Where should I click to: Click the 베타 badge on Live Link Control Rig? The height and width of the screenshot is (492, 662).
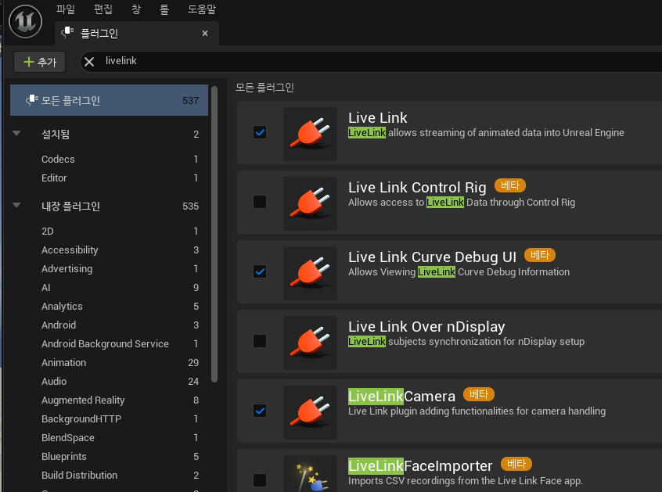510,185
